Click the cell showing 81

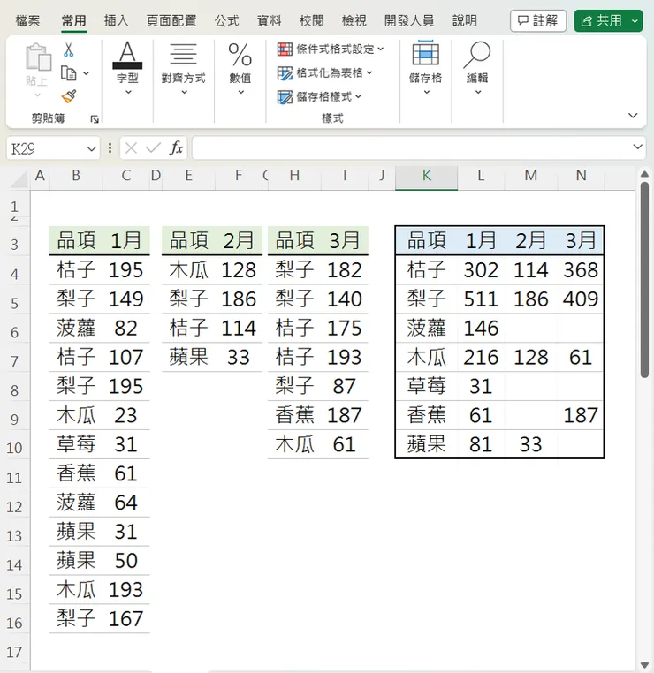(481, 444)
